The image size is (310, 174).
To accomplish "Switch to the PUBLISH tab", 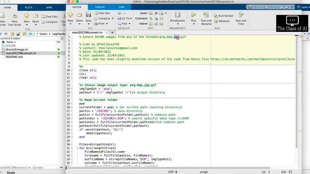I will coord(100,7).
